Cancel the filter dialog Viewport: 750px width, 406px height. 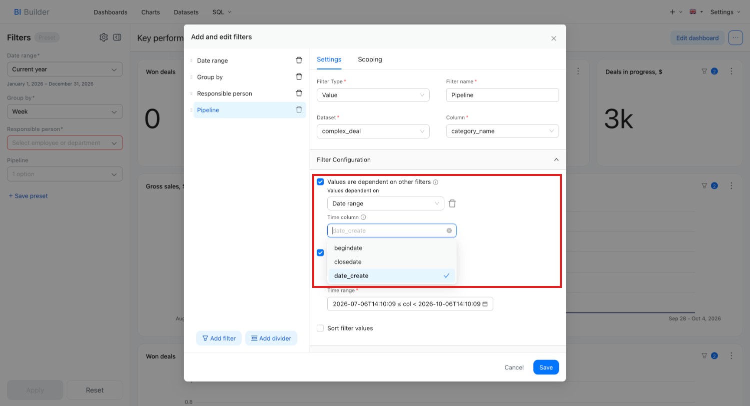[514, 367]
